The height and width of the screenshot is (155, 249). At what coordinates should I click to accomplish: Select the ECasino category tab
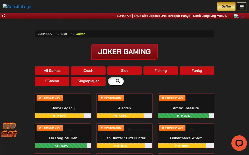(x=52, y=81)
